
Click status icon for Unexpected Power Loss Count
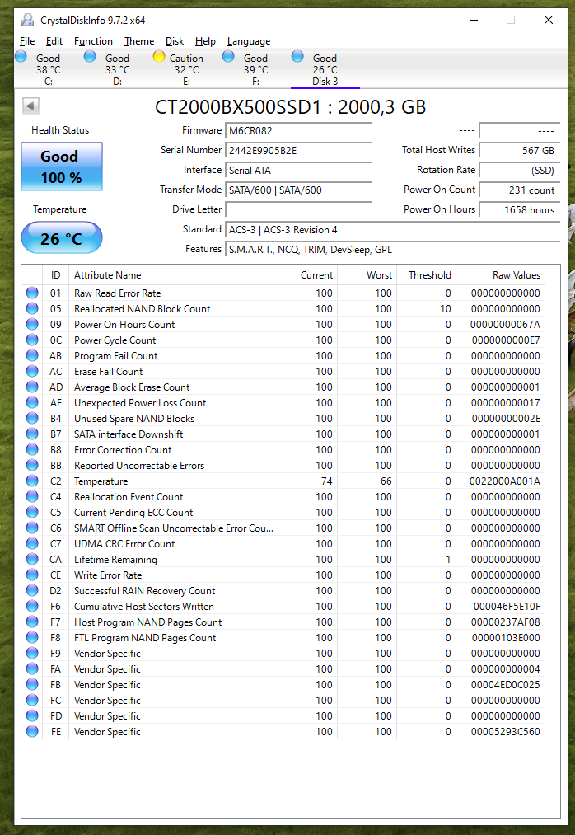coord(32,402)
